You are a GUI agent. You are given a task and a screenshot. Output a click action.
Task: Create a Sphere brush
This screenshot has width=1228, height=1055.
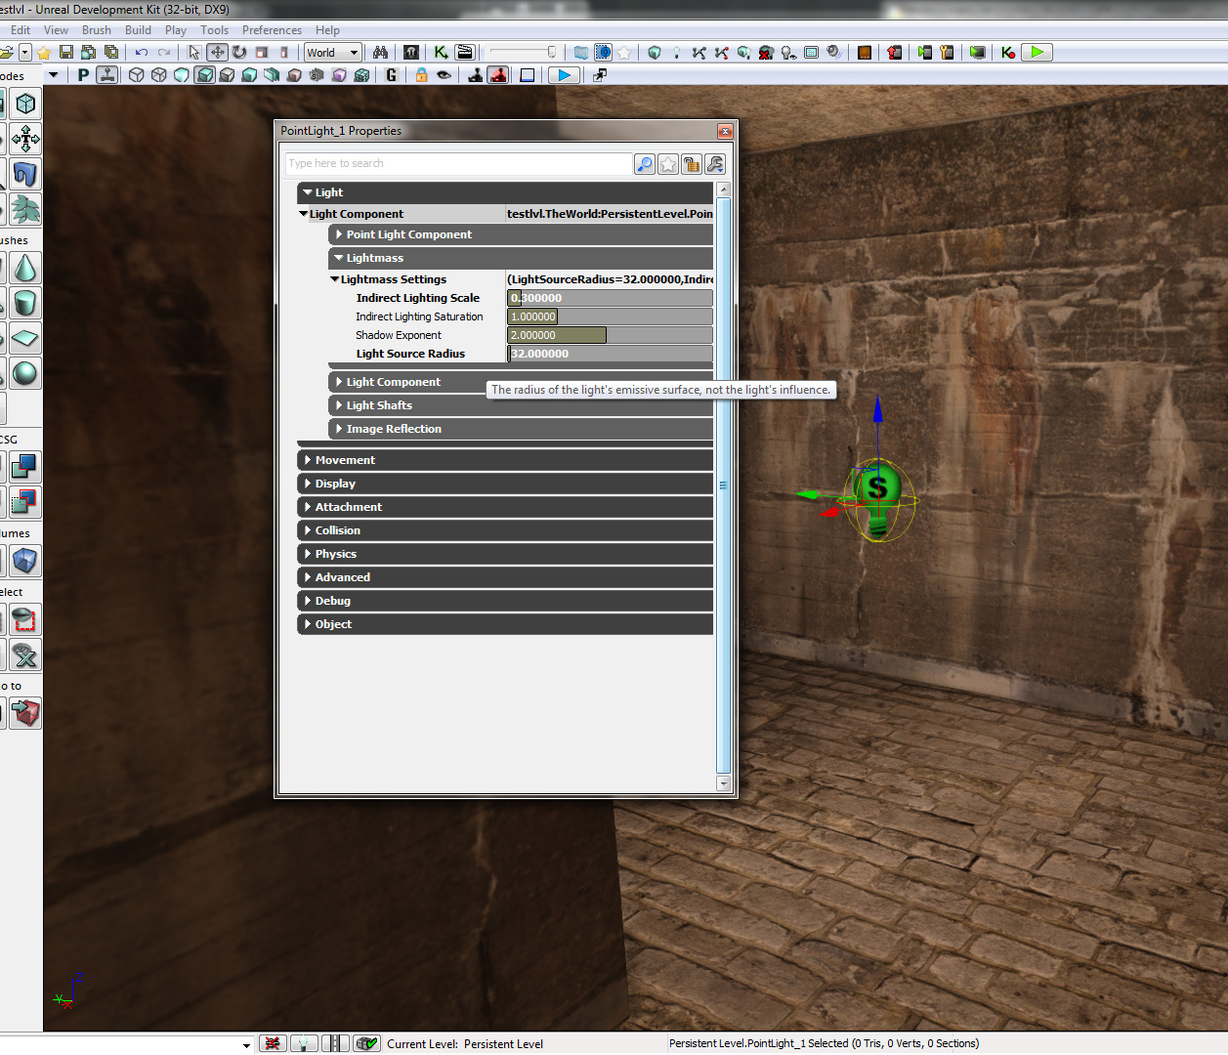pos(25,373)
